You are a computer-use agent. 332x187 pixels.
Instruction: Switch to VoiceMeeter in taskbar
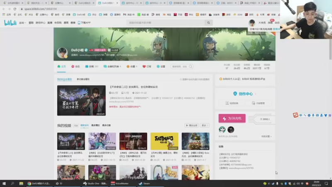coord(120,183)
